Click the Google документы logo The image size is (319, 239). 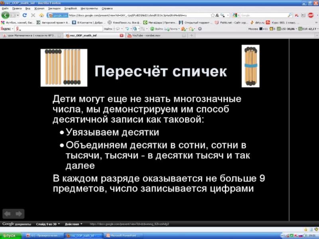(17, 224)
